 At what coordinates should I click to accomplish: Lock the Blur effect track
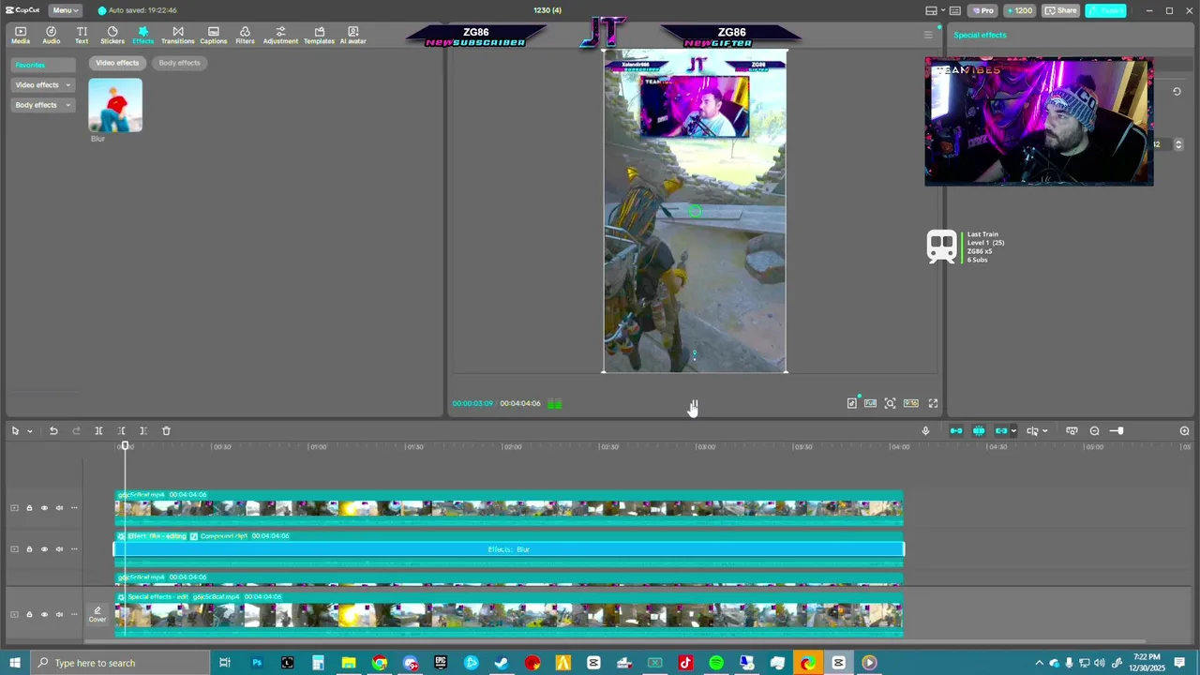(x=29, y=549)
